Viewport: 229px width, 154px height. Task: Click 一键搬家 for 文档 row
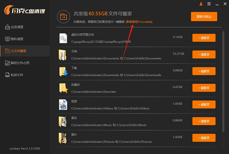click(204, 54)
